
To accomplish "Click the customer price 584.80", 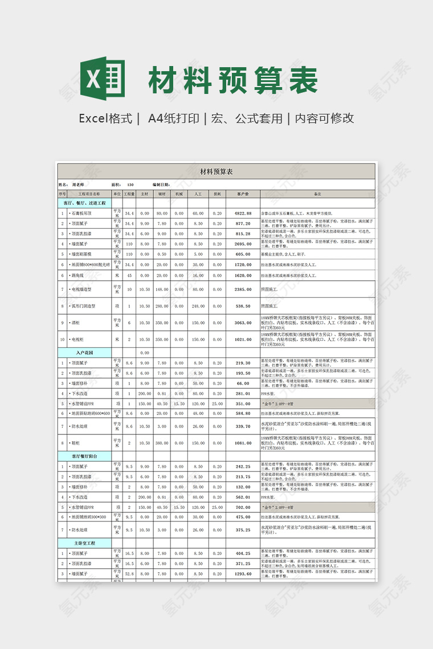I will [x=243, y=413].
